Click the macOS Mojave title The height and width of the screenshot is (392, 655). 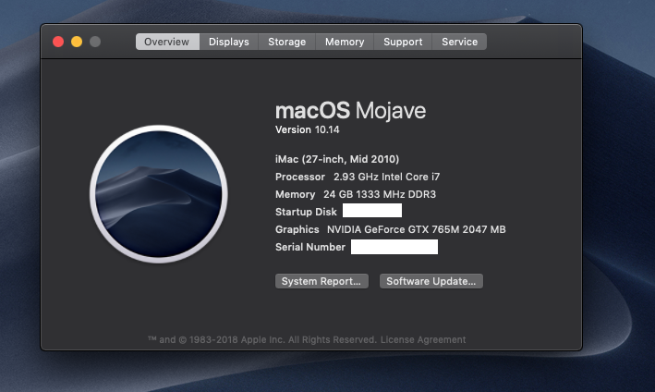click(x=350, y=111)
